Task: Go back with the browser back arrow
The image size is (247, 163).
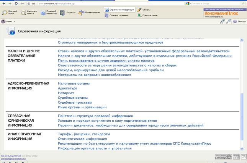Action: [x=4, y=3]
